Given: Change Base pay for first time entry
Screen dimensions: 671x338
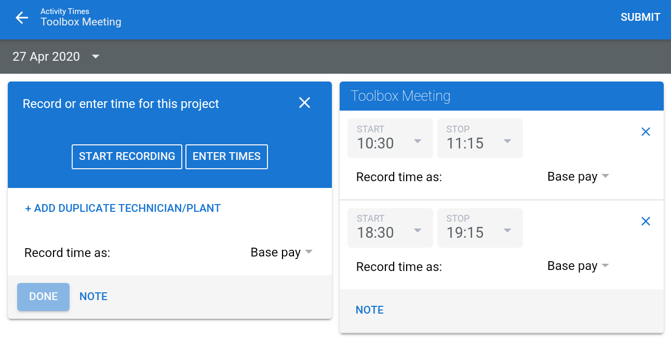Looking at the screenshot, I should pos(578,177).
